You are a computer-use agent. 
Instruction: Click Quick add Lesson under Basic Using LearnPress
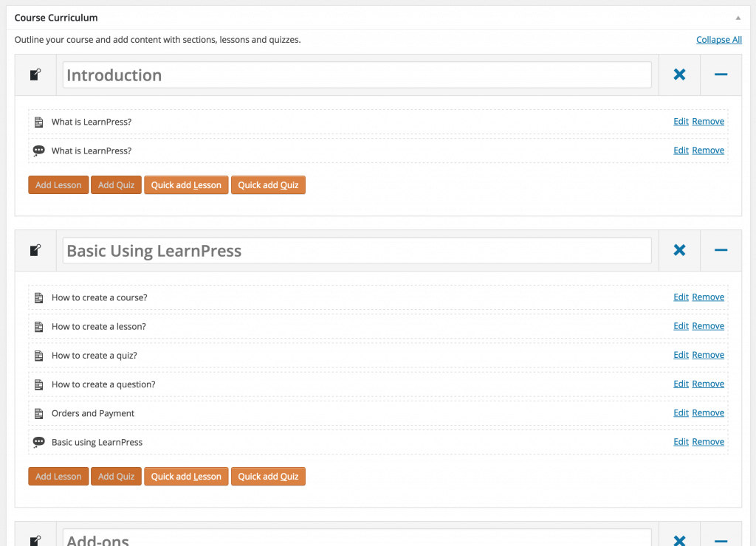[186, 476]
